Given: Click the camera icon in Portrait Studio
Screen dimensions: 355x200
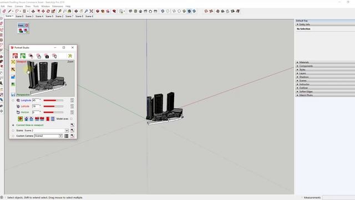Looking at the screenshot, I should [x=47, y=56].
